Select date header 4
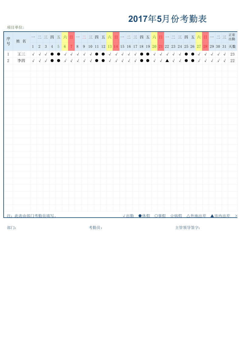Screen dimensions: 241x341 pos(52,46)
